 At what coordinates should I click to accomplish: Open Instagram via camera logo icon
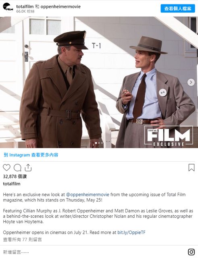pyautogui.click(x=191, y=252)
